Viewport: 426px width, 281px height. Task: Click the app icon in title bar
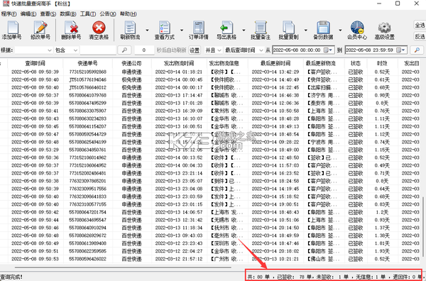tap(6, 4)
